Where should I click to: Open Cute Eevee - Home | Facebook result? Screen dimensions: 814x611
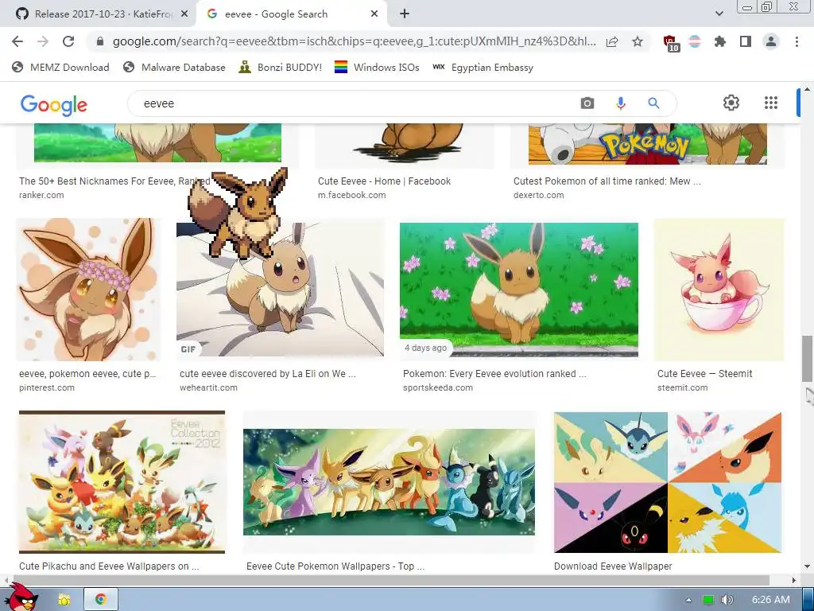[384, 181]
